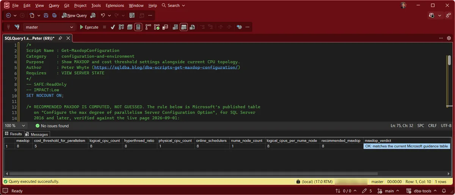This screenshot has height=195, width=455.
Task: Click the Execute button
Action: [x=89, y=27]
